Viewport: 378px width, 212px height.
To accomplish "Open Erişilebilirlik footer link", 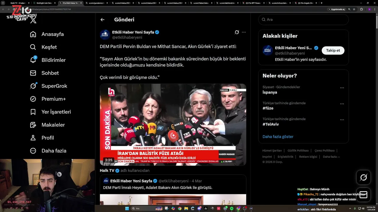I will (285, 157).
